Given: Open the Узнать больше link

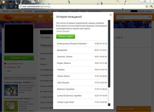Looking at the screenshot, I should pos(63,31).
